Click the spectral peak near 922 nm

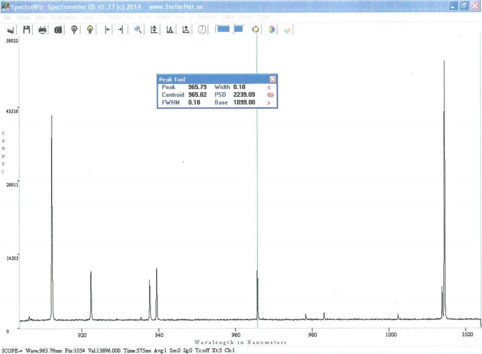click(91, 295)
